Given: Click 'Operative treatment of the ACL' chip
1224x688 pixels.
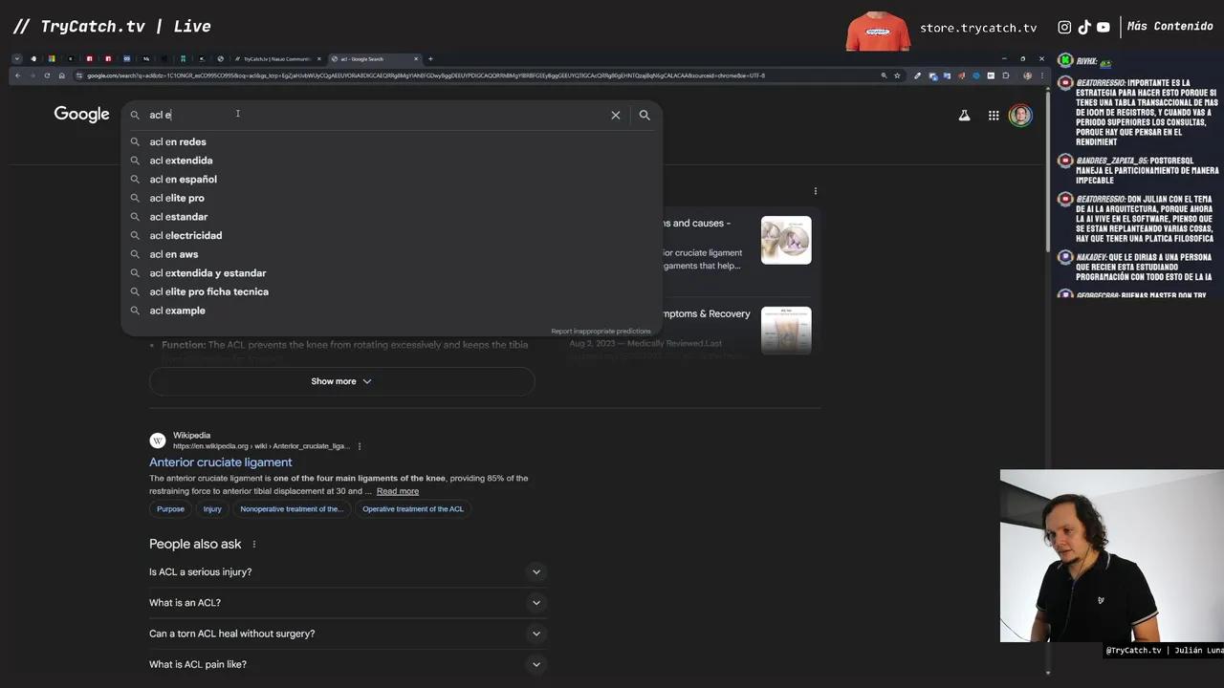Looking at the screenshot, I should pyautogui.click(x=413, y=509).
